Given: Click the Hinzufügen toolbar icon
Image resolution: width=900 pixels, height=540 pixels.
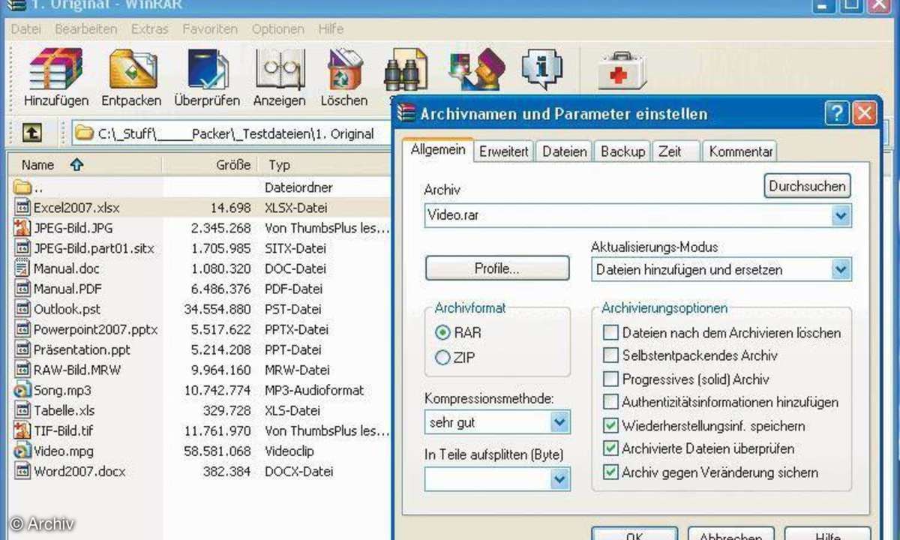Looking at the screenshot, I should click(x=56, y=68).
